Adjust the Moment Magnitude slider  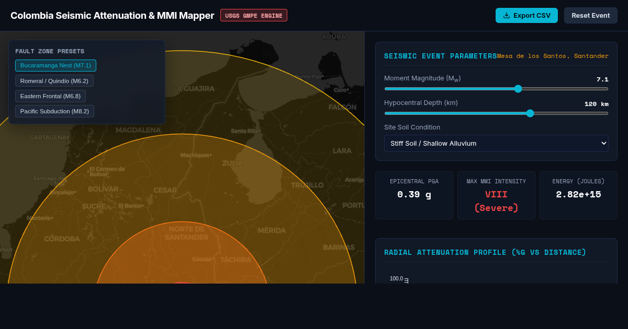point(496,89)
